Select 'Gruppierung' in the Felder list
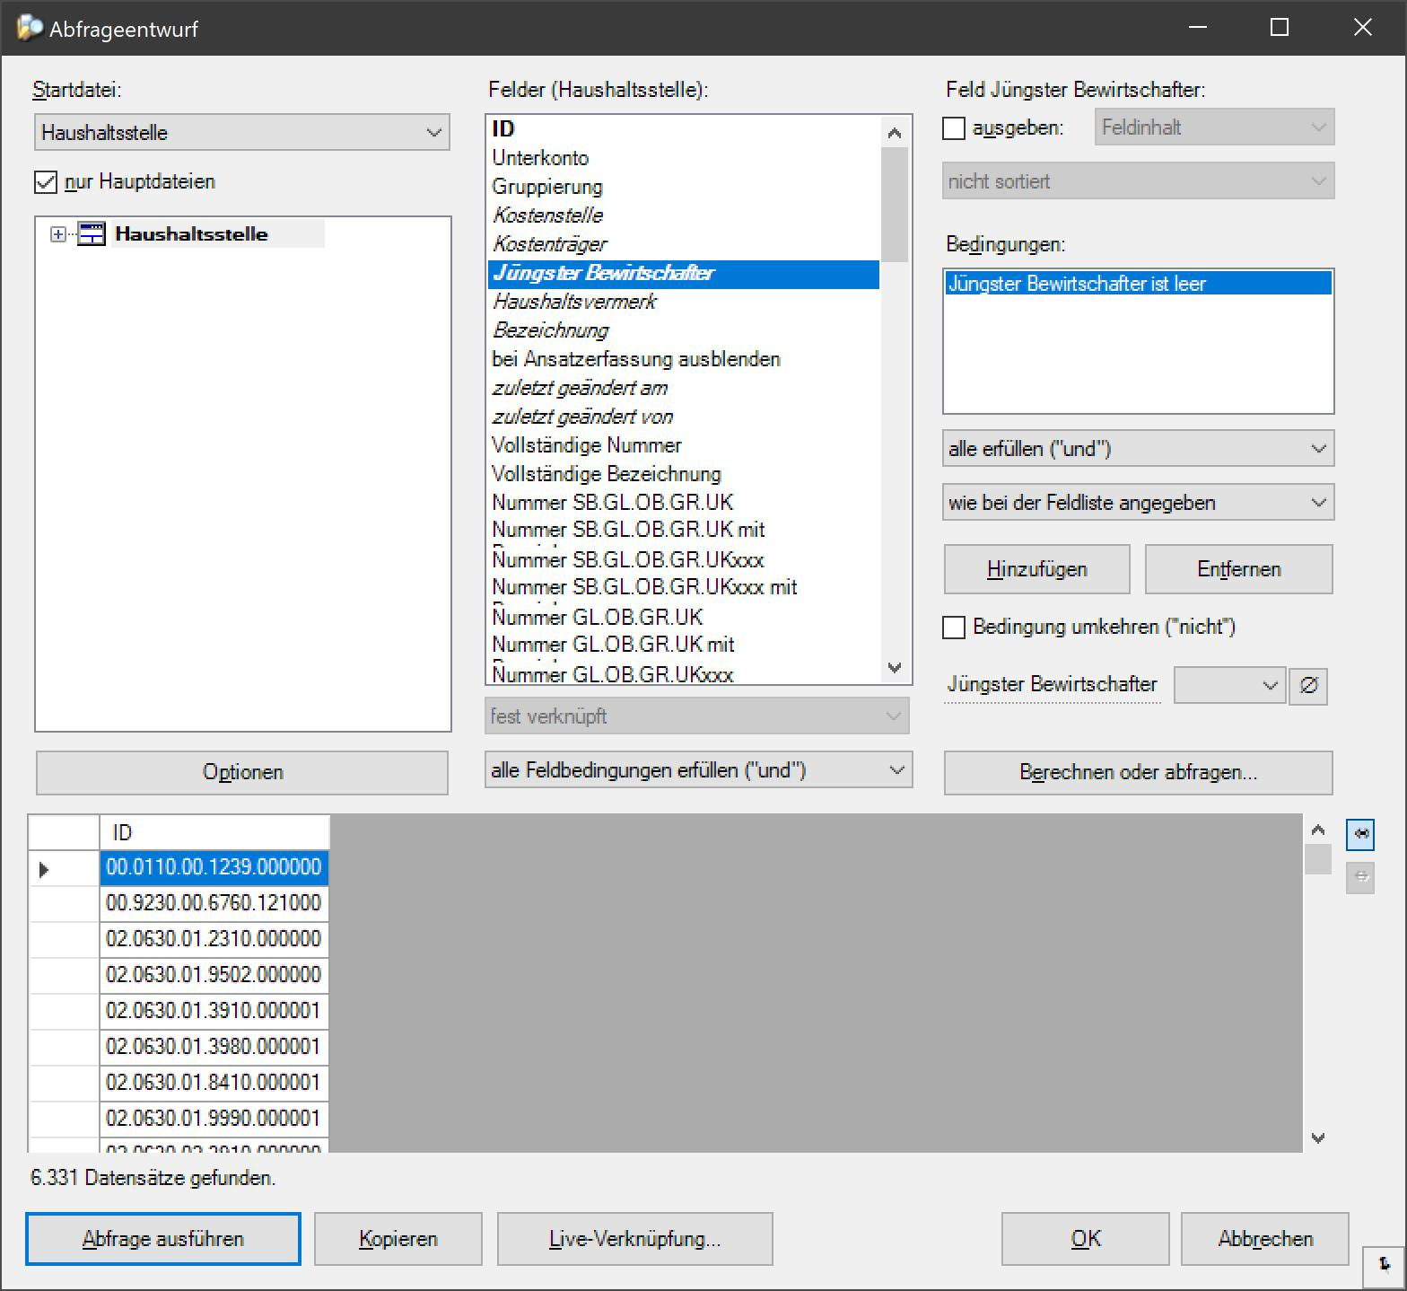 (x=684, y=187)
